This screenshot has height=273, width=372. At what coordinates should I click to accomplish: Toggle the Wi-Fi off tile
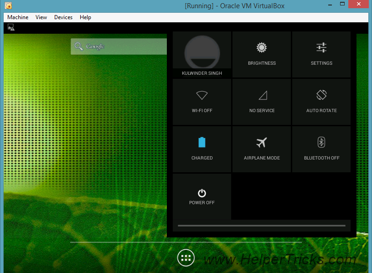point(202,102)
